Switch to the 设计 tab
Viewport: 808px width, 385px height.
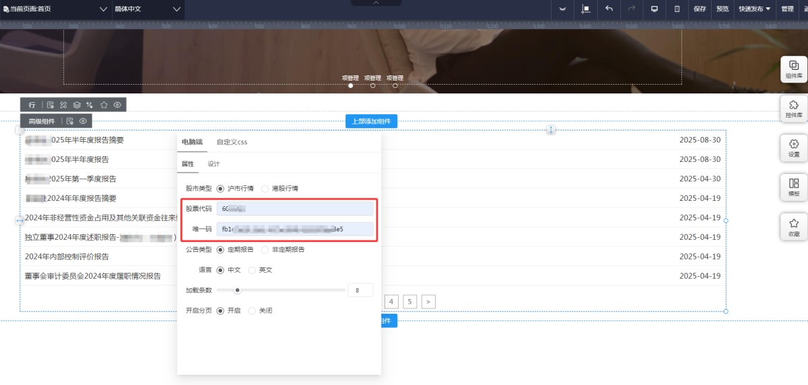[213, 164]
